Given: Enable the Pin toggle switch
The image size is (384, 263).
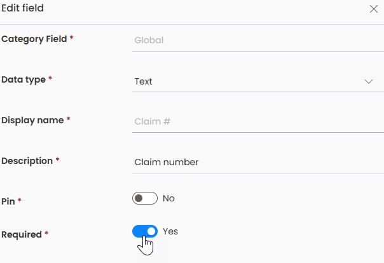Looking at the screenshot, I should coord(145,198).
